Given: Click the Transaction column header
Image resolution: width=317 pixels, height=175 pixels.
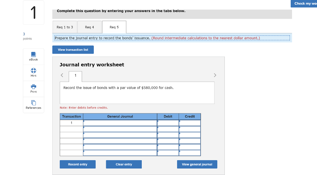Looking at the screenshot, I should [x=72, y=117].
